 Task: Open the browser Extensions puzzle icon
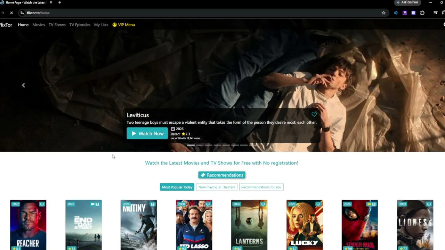pyautogui.click(x=422, y=13)
